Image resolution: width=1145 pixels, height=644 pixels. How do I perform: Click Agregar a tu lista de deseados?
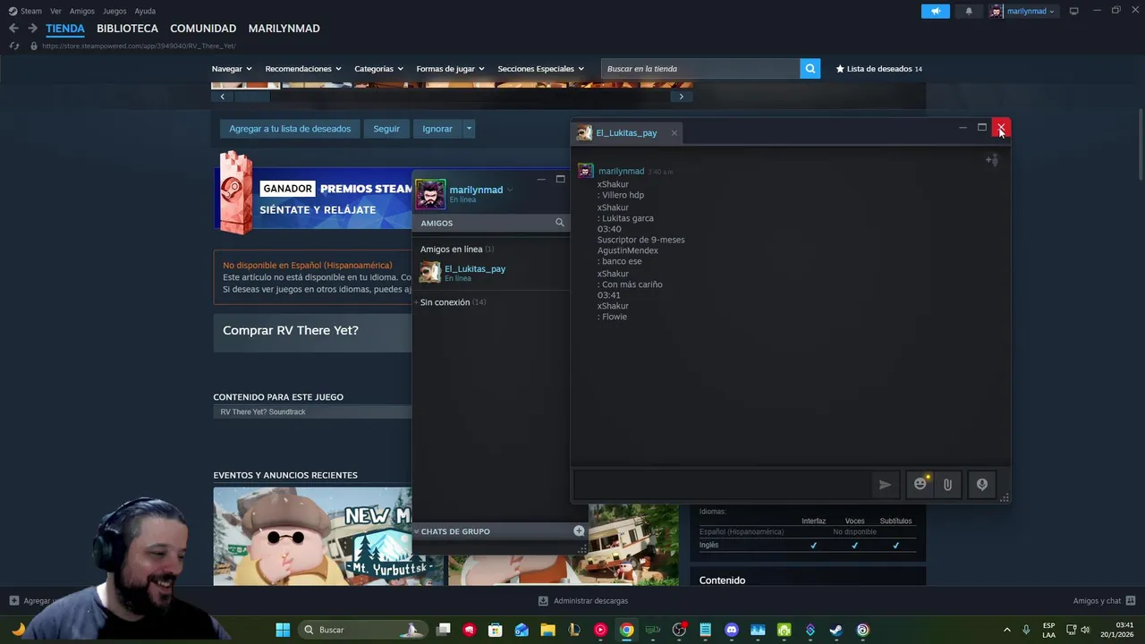click(290, 129)
